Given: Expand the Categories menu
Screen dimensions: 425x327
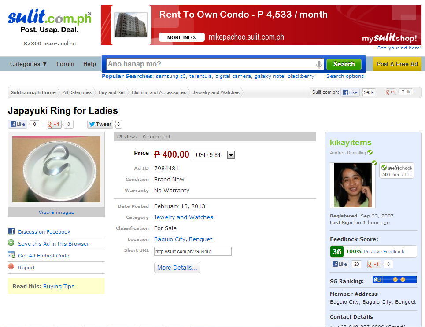Looking at the screenshot, I should coord(28,64).
